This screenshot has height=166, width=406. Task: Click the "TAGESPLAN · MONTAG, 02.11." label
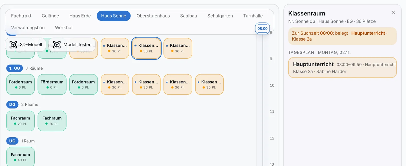point(319,52)
